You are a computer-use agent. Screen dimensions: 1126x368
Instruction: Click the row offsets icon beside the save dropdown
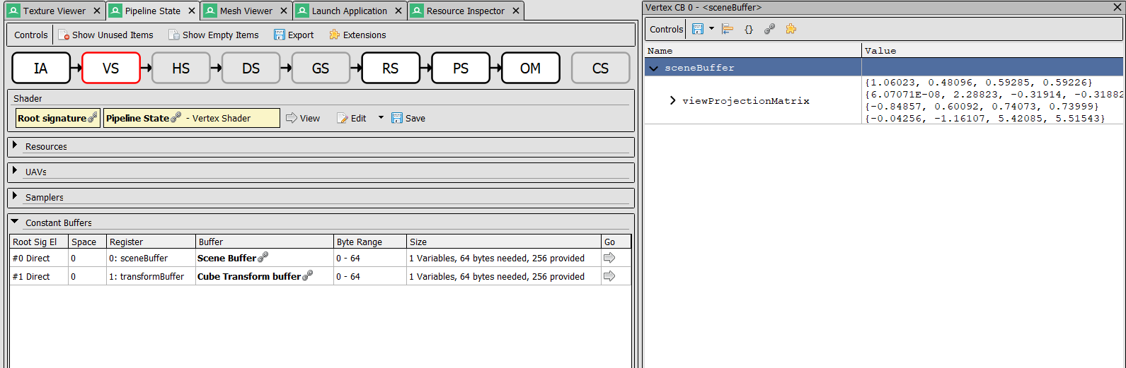pos(728,29)
